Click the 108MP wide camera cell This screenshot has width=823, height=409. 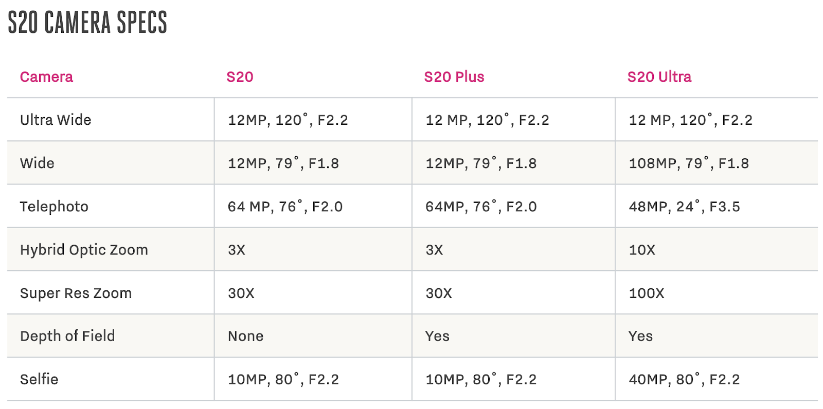(689, 163)
